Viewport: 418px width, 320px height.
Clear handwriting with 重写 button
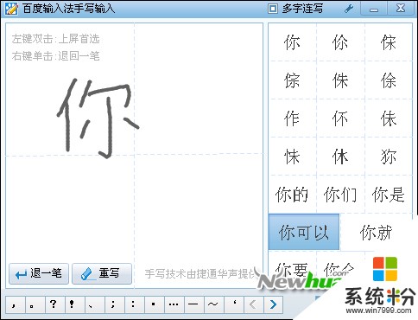102,273
